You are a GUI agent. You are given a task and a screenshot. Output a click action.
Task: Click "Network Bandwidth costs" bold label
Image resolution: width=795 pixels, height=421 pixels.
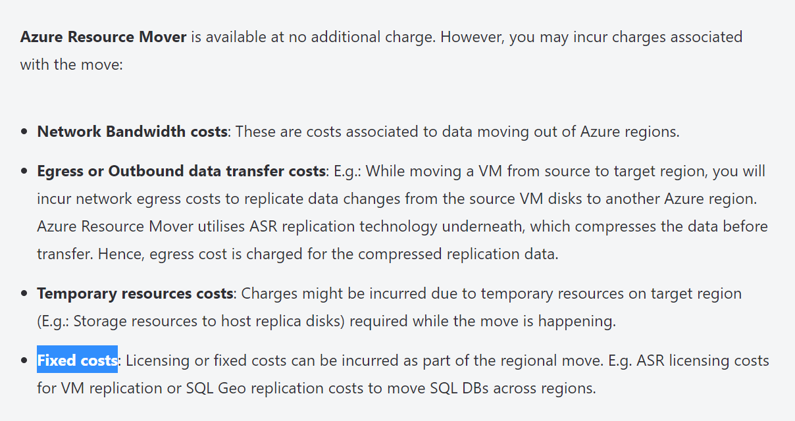[x=132, y=132]
